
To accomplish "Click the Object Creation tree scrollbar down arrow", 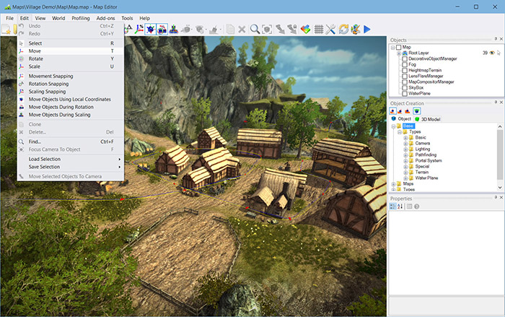I will [x=500, y=187].
